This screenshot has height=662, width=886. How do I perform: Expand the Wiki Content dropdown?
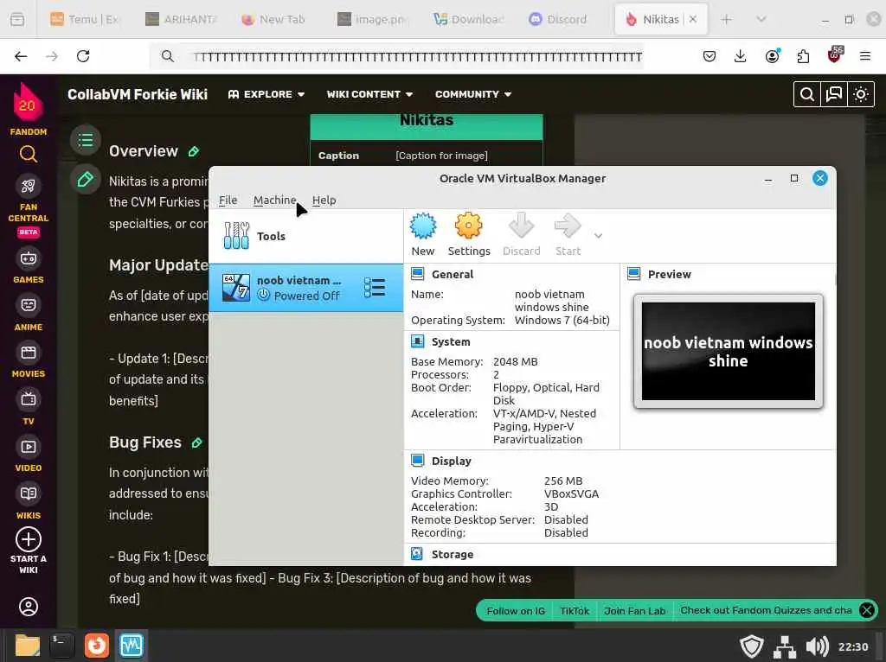(369, 94)
